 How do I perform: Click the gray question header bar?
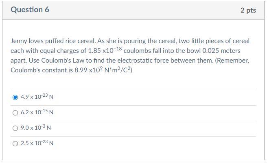pos(133,10)
